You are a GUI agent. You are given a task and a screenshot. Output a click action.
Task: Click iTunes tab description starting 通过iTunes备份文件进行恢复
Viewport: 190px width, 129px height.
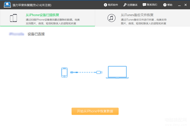143,21
